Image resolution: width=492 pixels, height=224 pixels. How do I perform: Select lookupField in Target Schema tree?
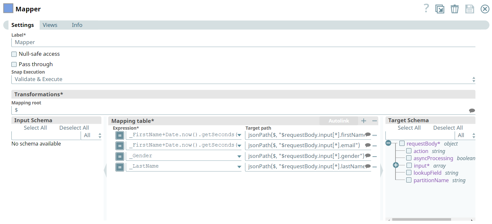tap(427, 173)
